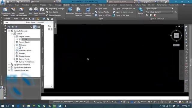The width and height of the screenshot is (192, 108).
Task: Click the scroll right arrow in Event Viewer
Action: pyautogui.click(x=52, y=86)
